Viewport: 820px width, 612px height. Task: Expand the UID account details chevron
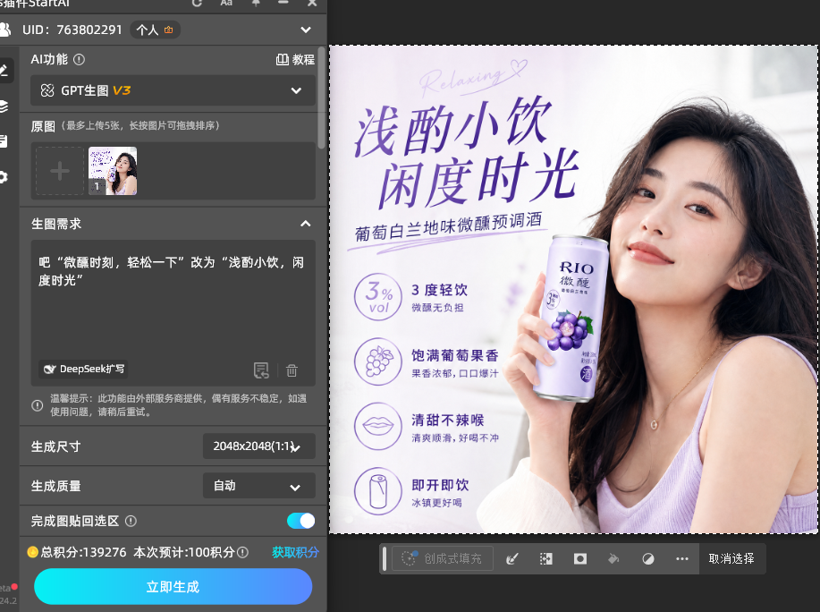click(306, 30)
